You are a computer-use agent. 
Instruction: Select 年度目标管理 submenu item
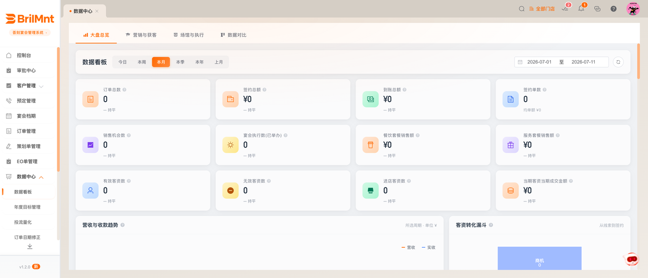(29, 207)
